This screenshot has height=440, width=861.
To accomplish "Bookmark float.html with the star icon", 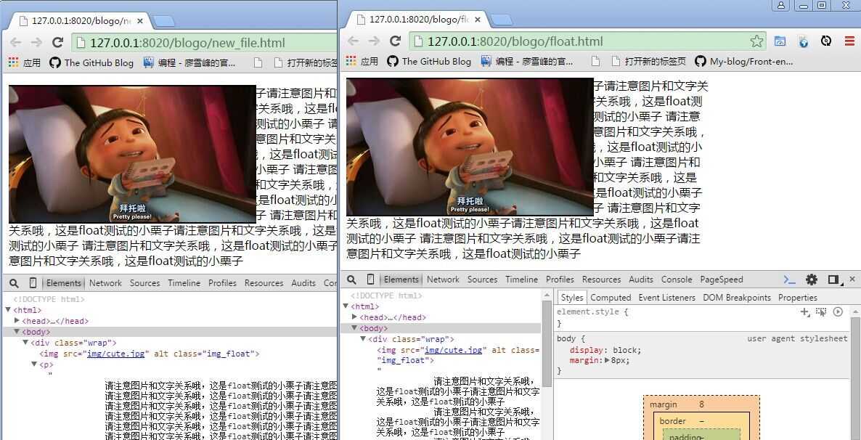I will [x=756, y=41].
